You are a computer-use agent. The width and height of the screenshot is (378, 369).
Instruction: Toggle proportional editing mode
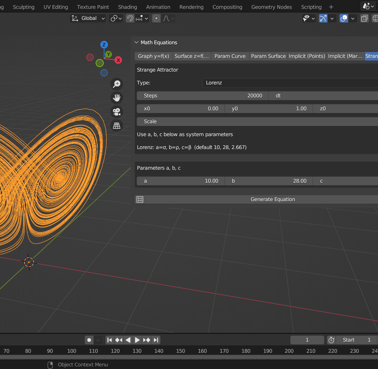[157, 18]
